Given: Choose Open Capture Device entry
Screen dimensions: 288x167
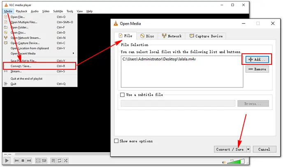Looking at the screenshot, I should coord(40,43).
